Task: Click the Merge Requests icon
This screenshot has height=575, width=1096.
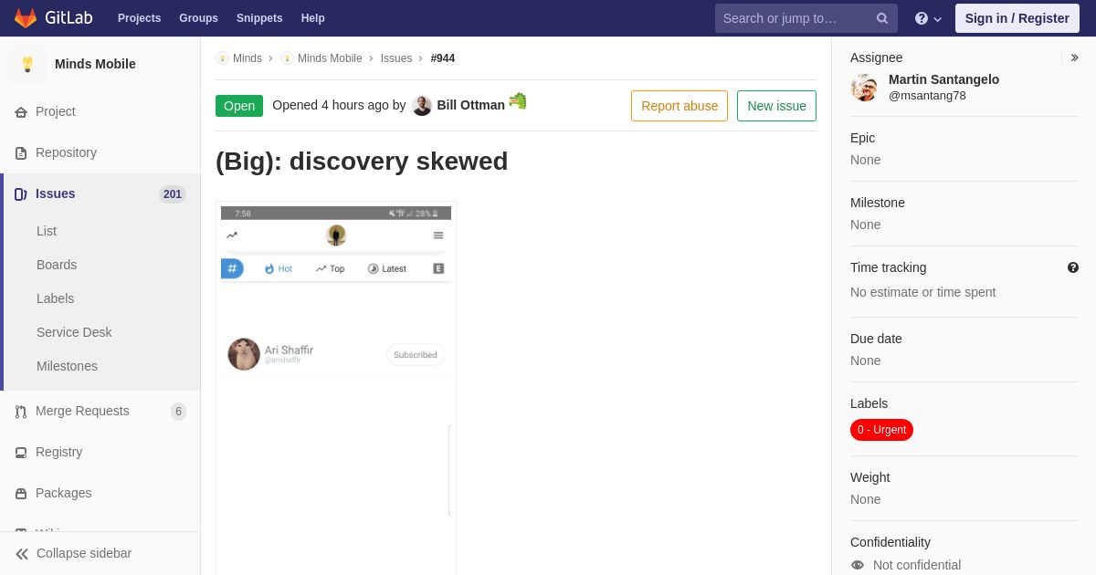Action: point(21,412)
